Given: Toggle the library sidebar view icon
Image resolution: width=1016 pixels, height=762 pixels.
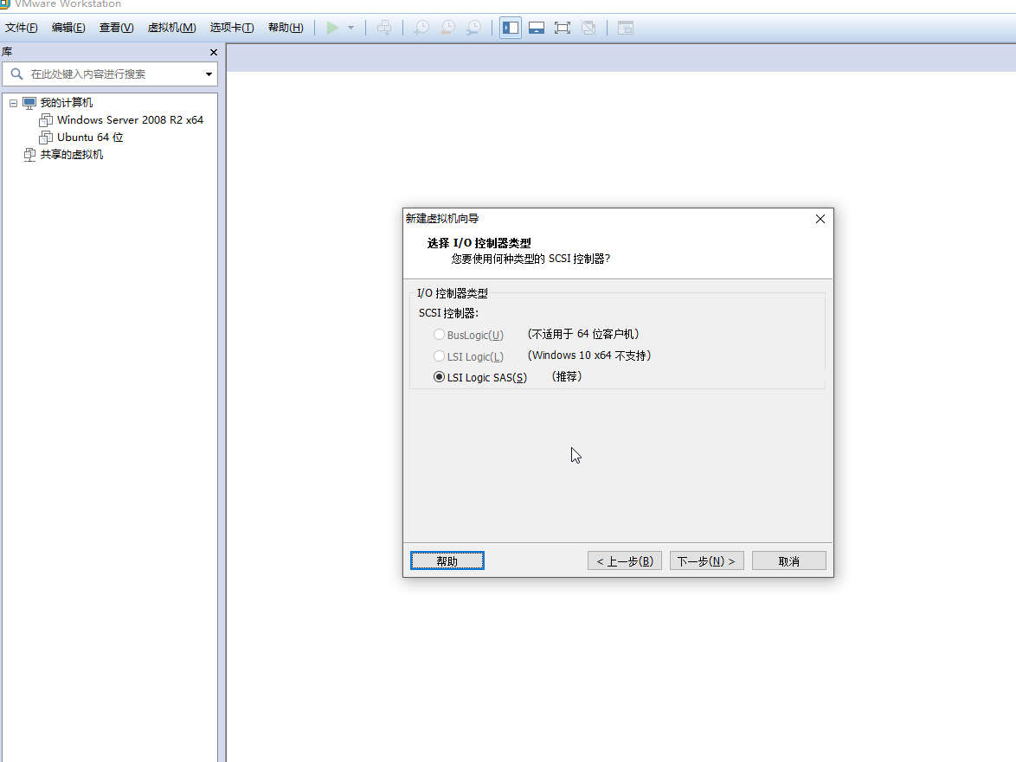Looking at the screenshot, I should [511, 28].
